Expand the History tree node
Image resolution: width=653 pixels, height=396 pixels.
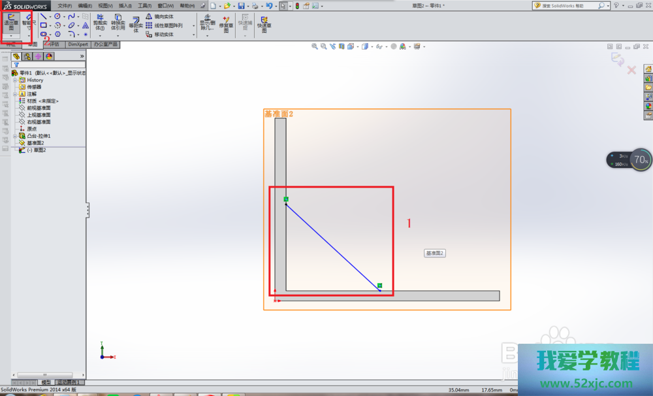(14, 80)
